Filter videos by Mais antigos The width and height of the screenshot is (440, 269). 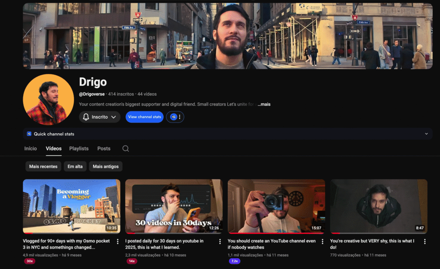[x=106, y=167]
